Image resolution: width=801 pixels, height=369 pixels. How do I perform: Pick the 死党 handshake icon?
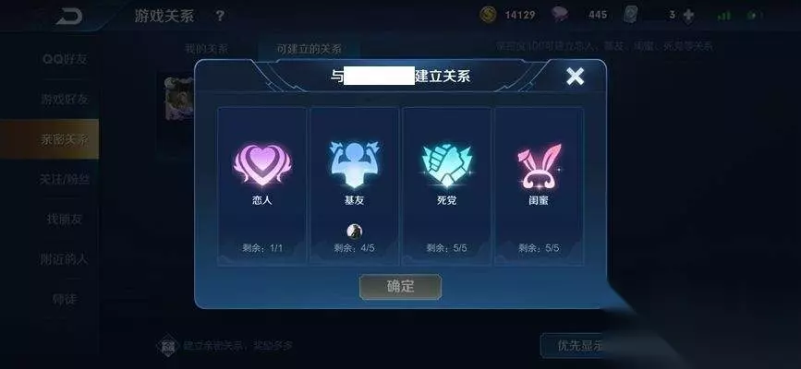[446, 164]
